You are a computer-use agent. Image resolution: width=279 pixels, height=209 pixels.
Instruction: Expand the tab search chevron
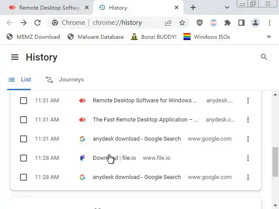(x=227, y=7)
